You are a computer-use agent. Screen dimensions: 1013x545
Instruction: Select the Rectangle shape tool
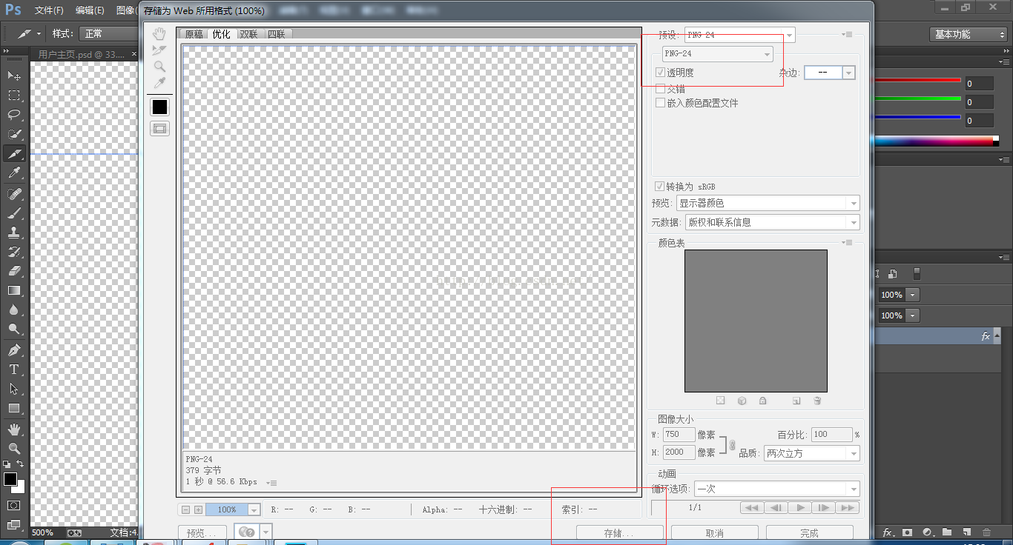tap(14, 408)
